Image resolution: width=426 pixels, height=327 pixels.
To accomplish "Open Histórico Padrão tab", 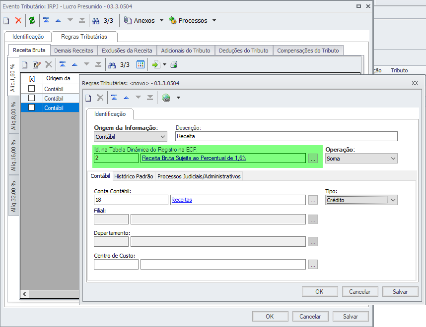I will coord(134,176).
